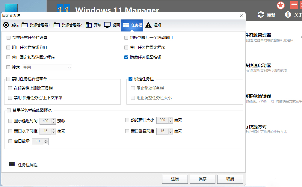Click the monitor icon on the 桌面 tab

point(107,25)
